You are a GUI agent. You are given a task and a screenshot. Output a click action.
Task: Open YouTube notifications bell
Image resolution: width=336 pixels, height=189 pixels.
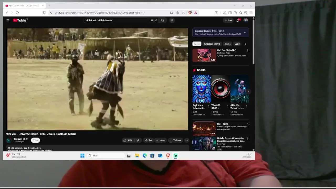pos(238,20)
